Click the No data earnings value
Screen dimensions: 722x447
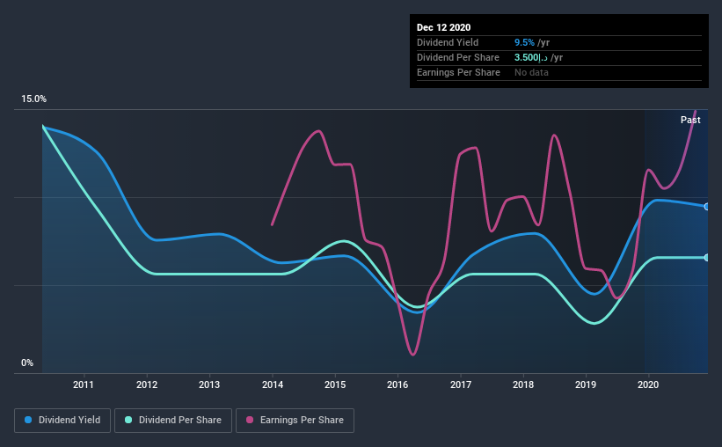point(531,72)
